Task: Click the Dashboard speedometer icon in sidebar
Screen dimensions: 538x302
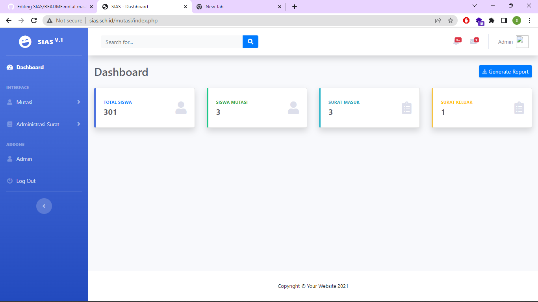Action: (9, 67)
